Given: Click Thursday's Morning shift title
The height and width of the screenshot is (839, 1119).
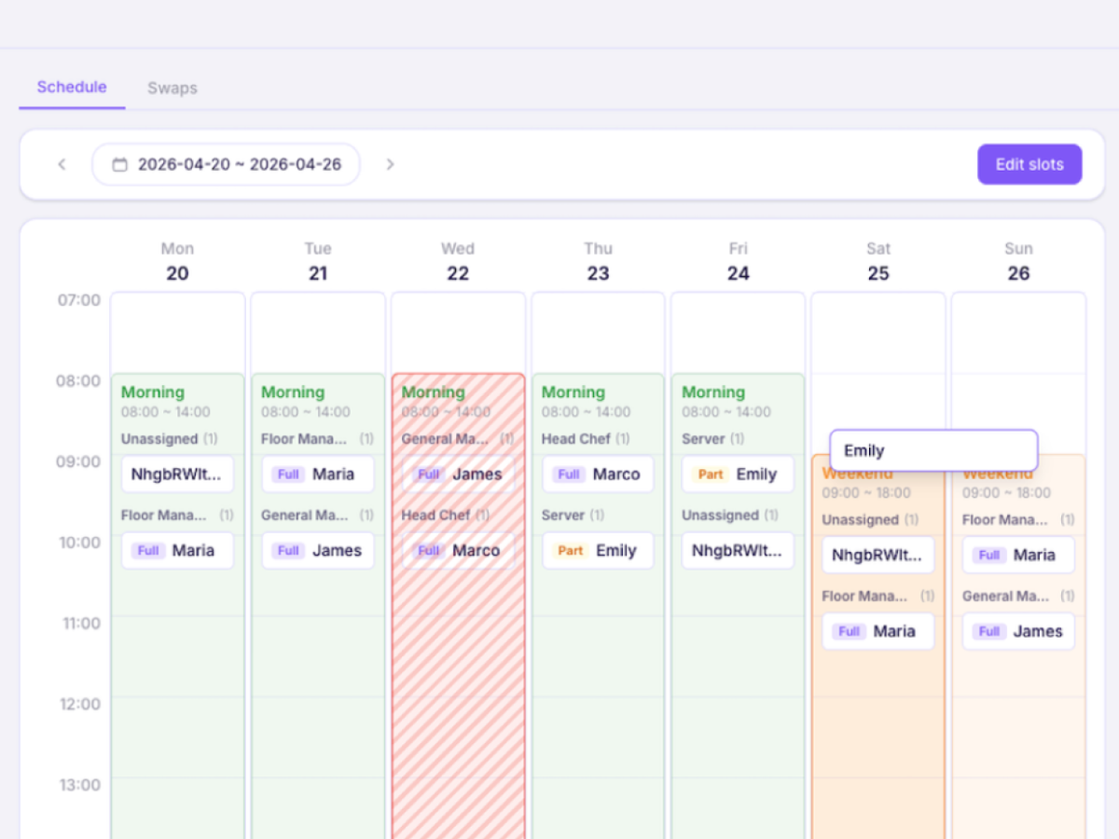Looking at the screenshot, I should click(x=573, y=392).
